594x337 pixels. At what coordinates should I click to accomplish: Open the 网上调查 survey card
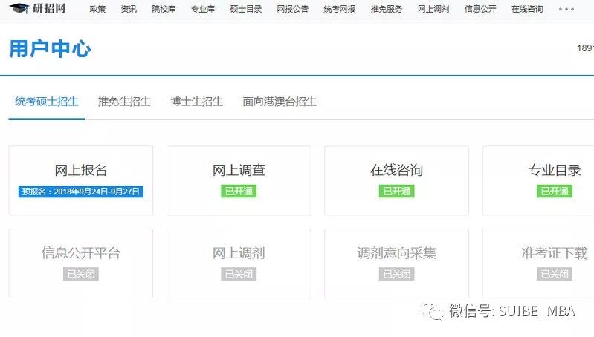coord(239,180)
